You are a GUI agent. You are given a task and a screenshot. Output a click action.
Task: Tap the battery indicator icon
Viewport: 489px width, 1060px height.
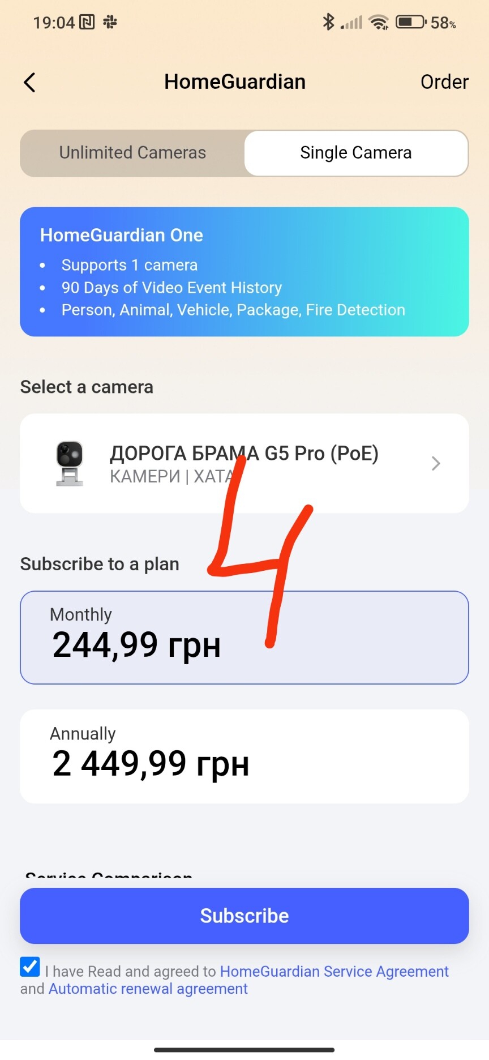(x=411, y=22)
